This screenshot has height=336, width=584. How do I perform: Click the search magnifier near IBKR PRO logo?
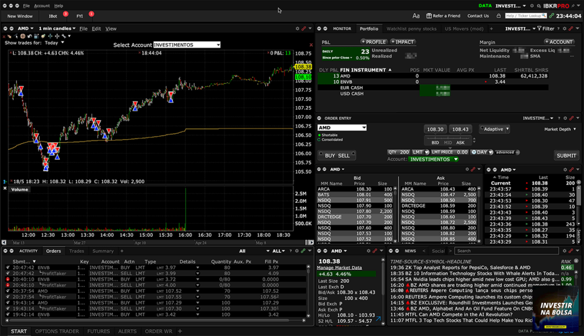point(538,6)
